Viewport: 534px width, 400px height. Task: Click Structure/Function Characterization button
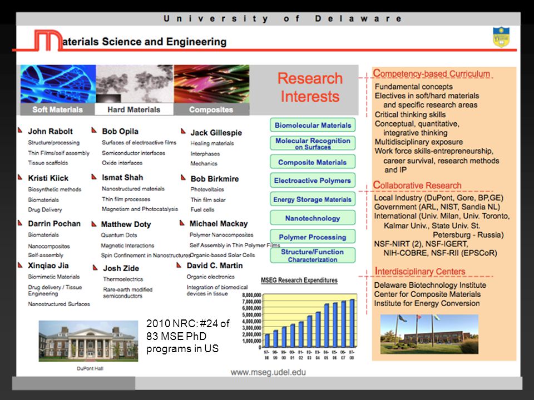coord(313,256)
